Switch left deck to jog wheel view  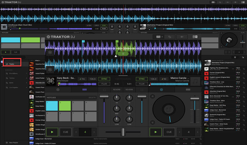coord(58,89)
